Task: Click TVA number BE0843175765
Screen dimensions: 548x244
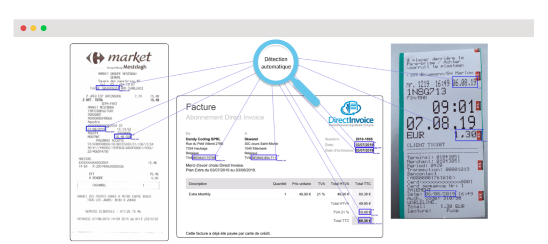Action: pyautogui.click(x=204, y=158)
